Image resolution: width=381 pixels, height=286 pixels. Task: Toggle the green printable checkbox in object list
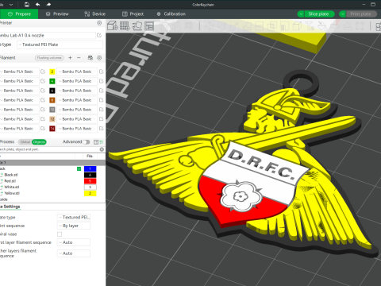tap(79, 168)
